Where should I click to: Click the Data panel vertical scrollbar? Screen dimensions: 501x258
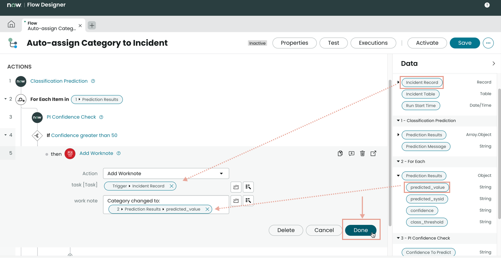click(500, 153)
